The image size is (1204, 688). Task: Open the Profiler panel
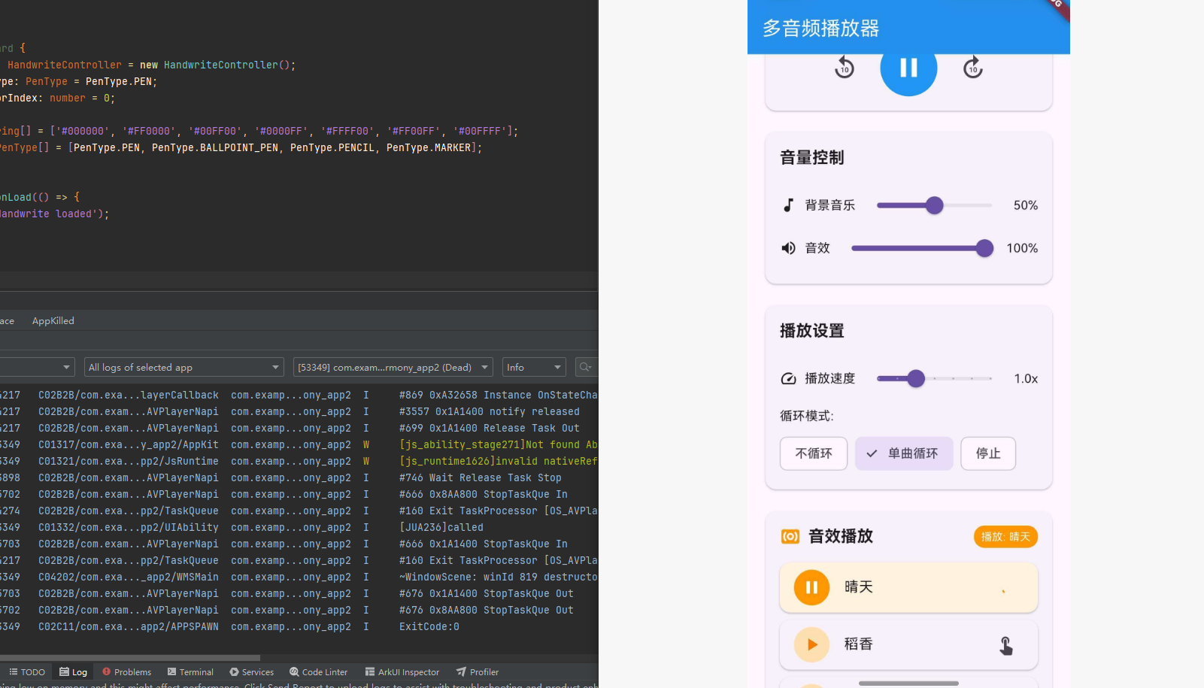477,671
